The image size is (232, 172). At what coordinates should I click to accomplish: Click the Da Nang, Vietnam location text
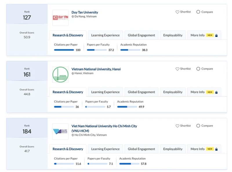(86, 17)
